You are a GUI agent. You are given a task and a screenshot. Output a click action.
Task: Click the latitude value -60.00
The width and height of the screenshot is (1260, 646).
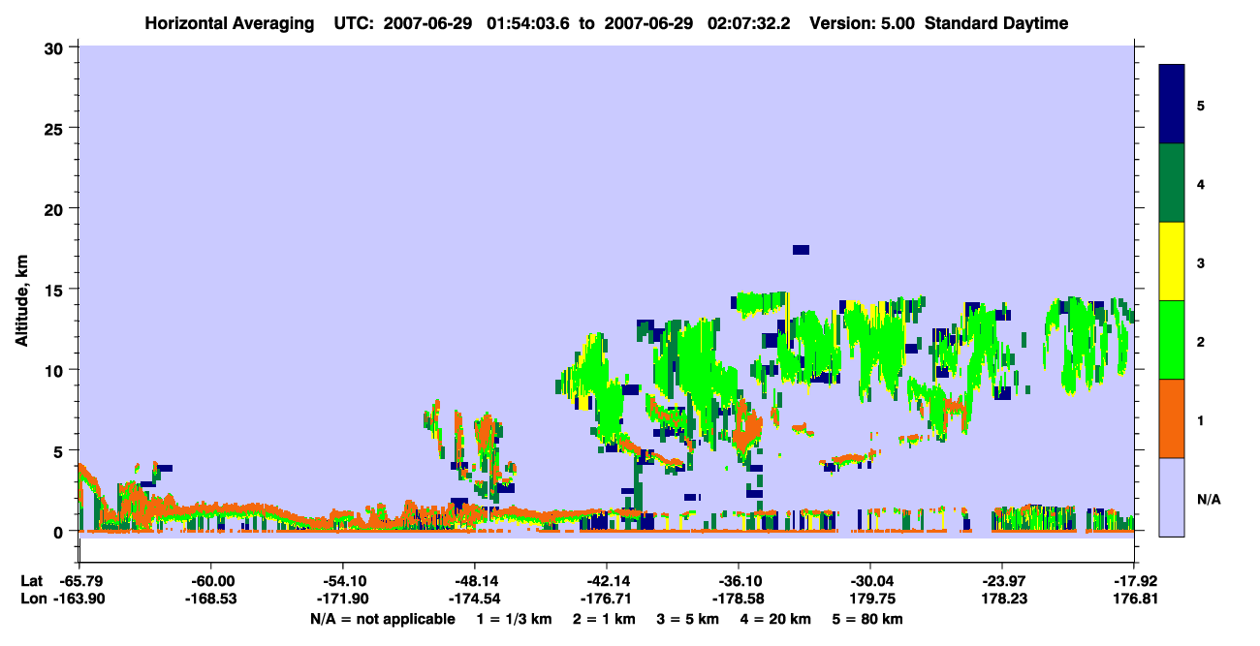pos(210,581)
